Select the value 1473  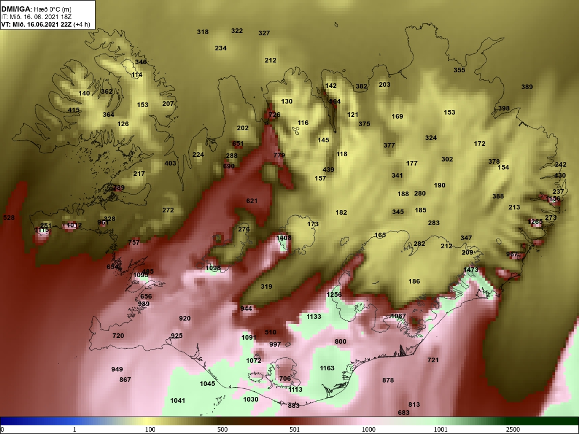[471, 270]
